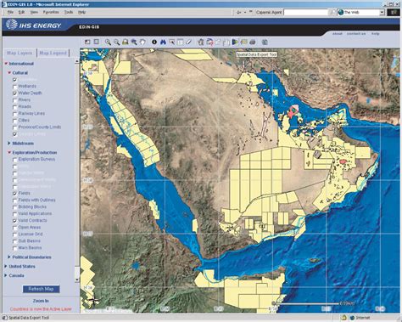Switch to the Map Legend tab
This screenshot has width=402, height=322.
pyautogui.click(x=53, y=53)
